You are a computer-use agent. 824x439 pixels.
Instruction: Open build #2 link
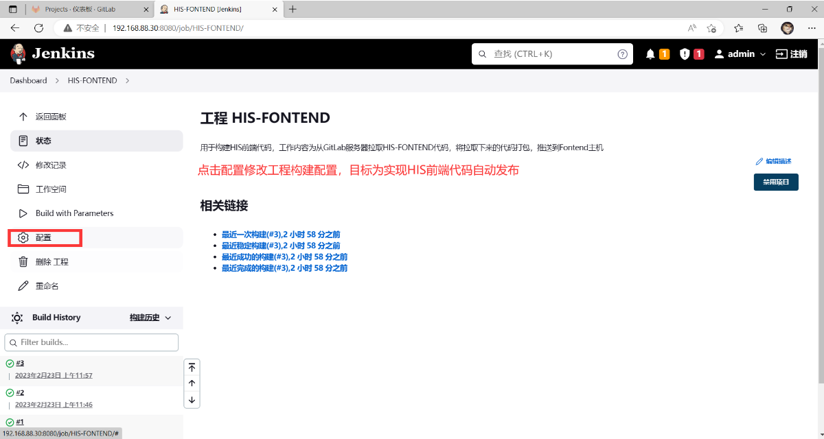click(x=20, y=392)
